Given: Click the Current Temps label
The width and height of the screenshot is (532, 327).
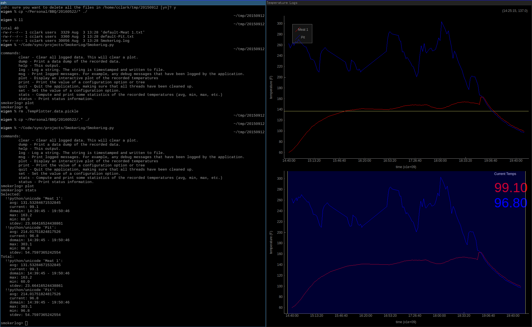Looking at the screenshot, I should (x=505, y=174).
